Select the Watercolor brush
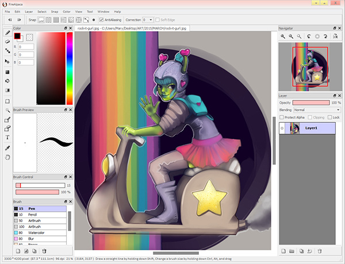The height and width of the screenshot is (264, 345). [40, 232]
